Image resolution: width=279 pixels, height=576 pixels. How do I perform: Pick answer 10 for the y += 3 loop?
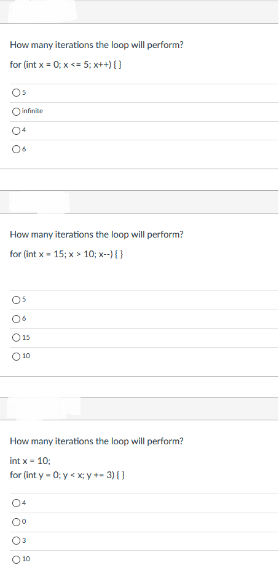pos(16,559)
